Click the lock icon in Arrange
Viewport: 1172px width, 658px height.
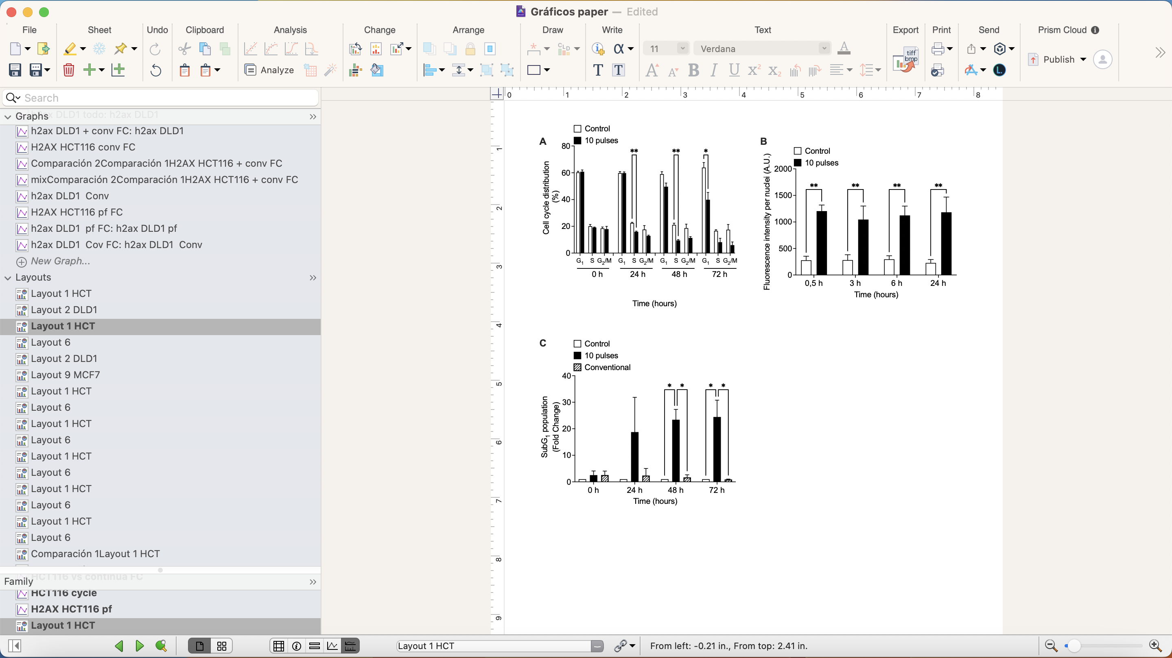[x=470, y=49]
